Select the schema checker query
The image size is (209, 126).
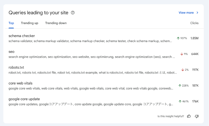(22, 36)
